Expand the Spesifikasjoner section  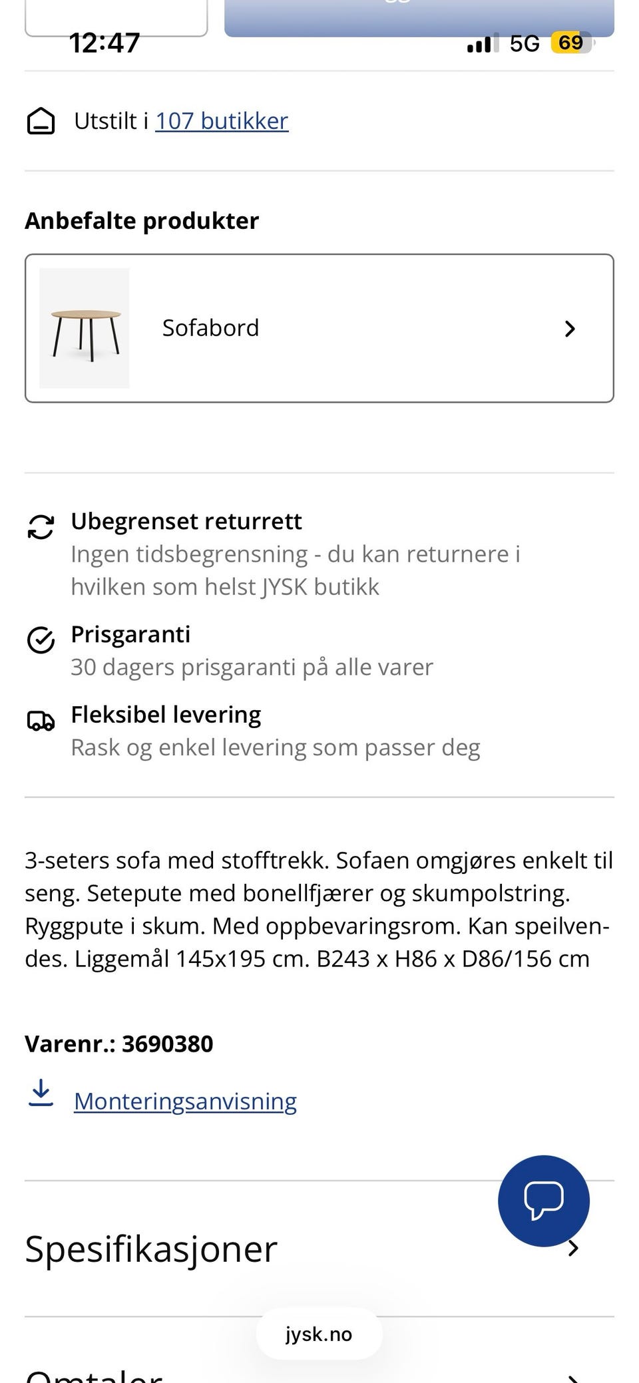point(319,1249)
